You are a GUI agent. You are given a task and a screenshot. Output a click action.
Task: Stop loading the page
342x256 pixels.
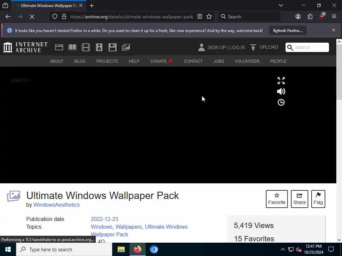pyautogui.click(x=32, y=17)
